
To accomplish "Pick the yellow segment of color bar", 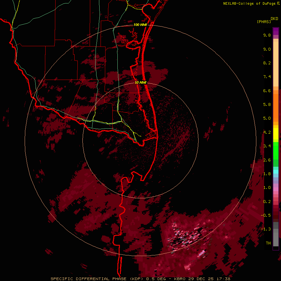I will coord(276,134).
